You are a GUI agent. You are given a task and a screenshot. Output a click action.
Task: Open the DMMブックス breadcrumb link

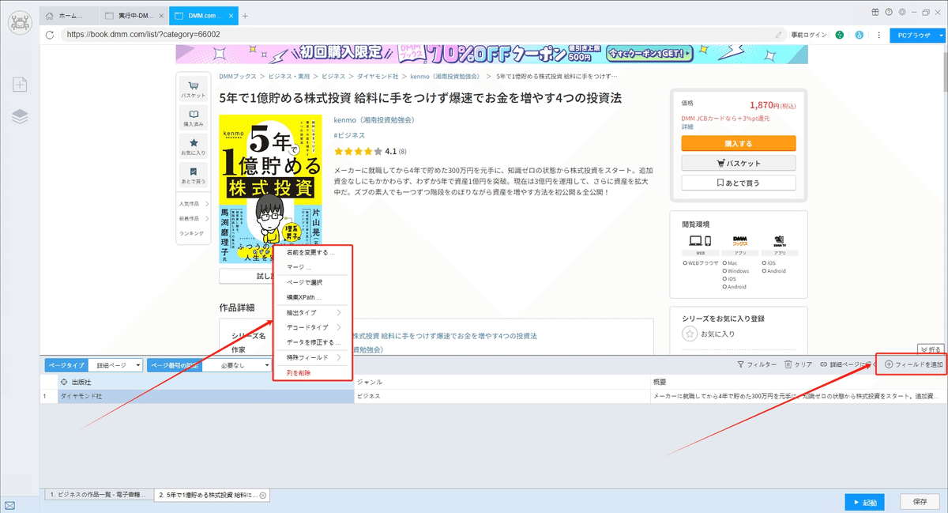[x=238, y=77]
